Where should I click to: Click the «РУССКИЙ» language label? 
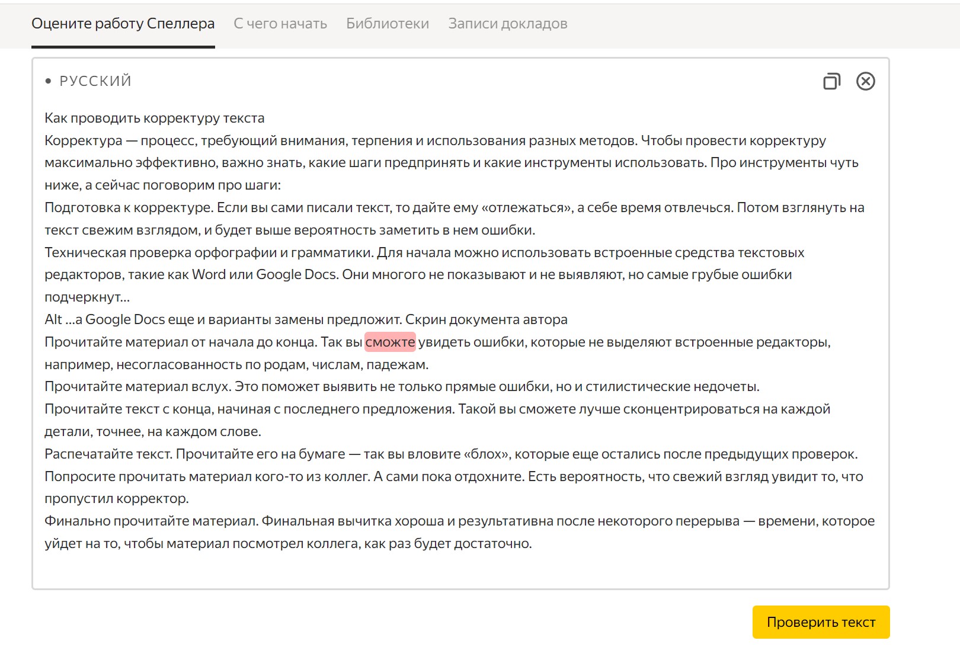[95, 81]
